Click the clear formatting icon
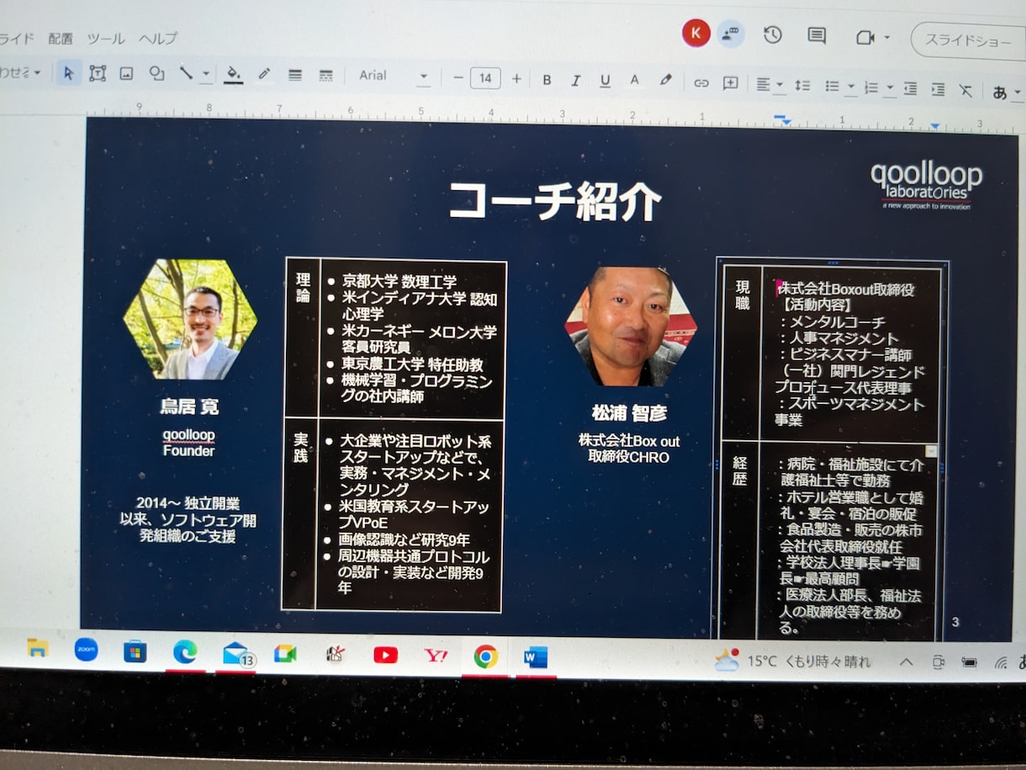 (x=965, y=90)
